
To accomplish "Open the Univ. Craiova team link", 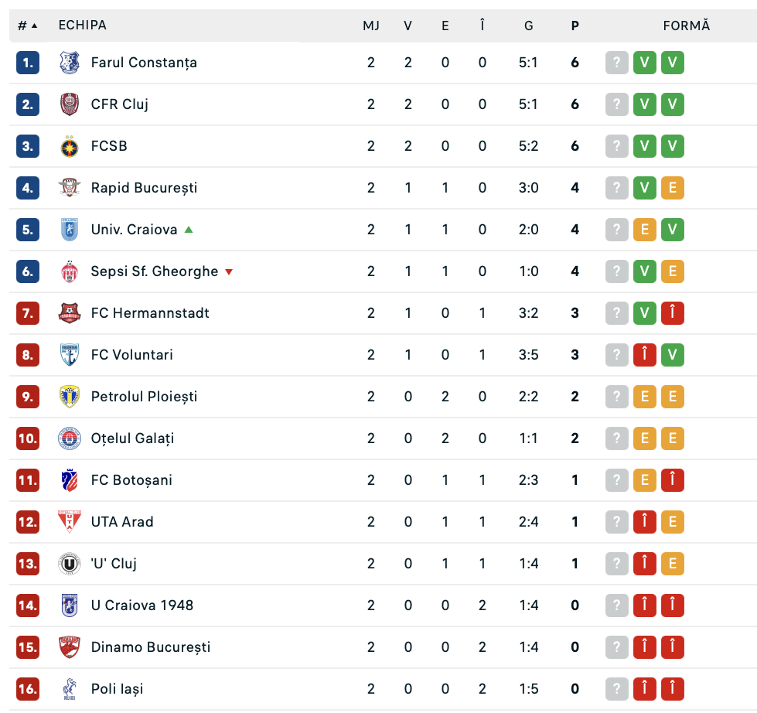I will [x=134, y=230].
